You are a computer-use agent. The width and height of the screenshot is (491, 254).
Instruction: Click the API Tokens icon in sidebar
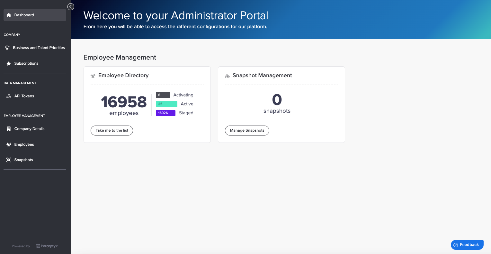[9, 96]
